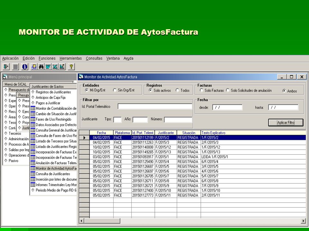309x231 pixels.
Task: Click the Justificante column header
Action: pyautogui.click(x=166, y=133)
